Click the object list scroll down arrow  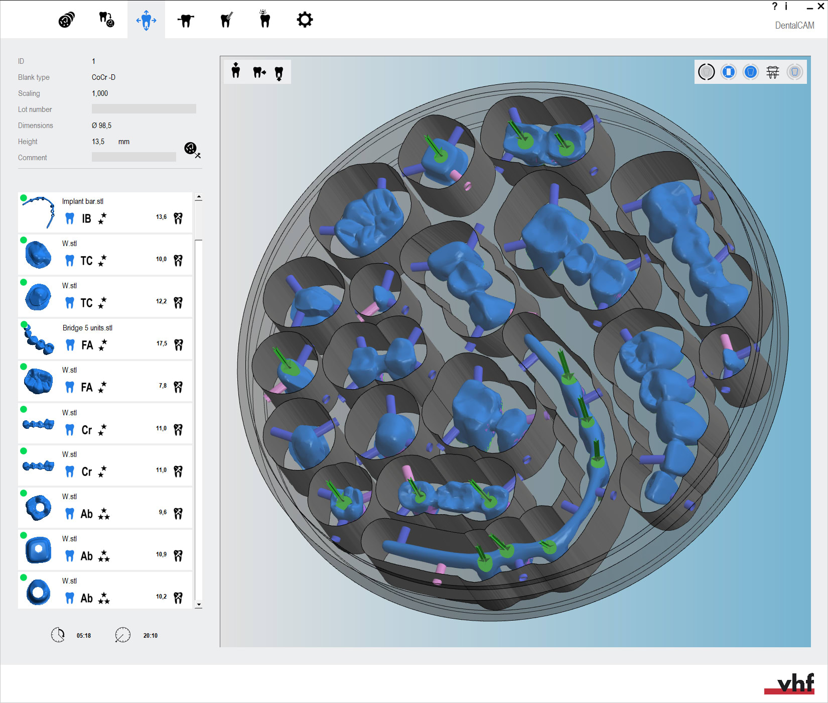point(199,605)
